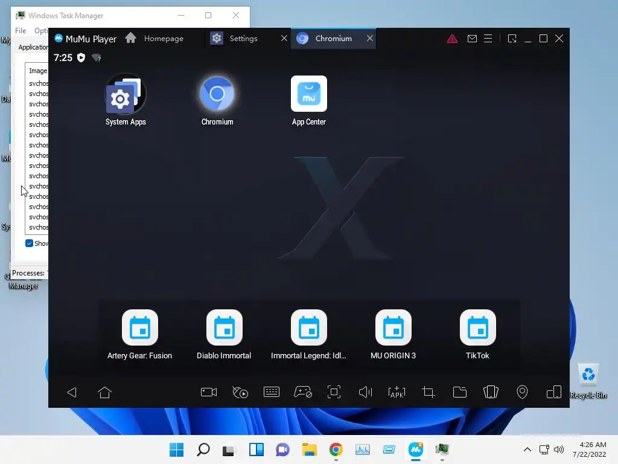Open the clock and date panel
The height and width of the screenshot is (464, 618).
coord(589,449)
